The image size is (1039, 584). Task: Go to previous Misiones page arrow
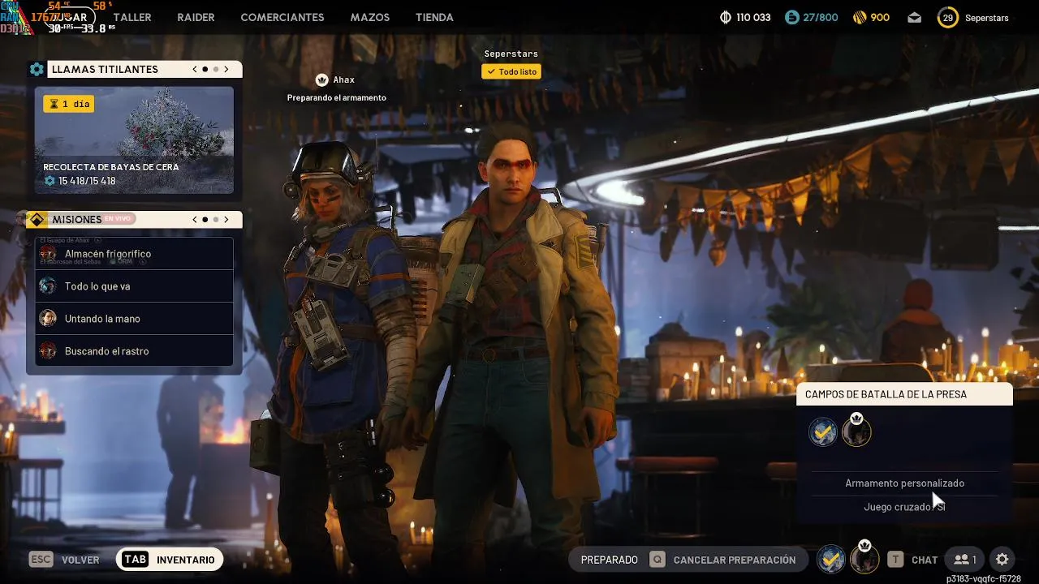pos(195,220)
